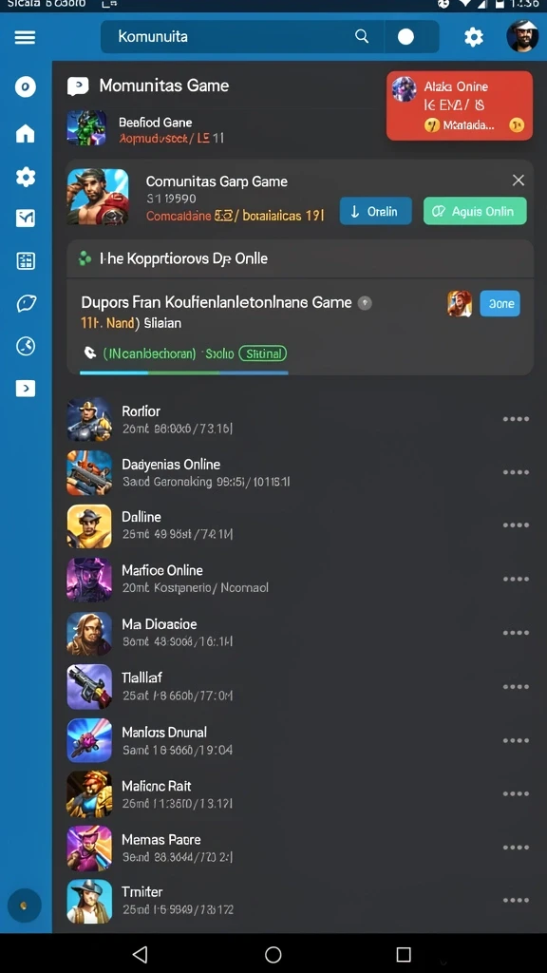Open Manlors Dnunal game row
The height and width of the screenshot is (973, 547).
[299, 740]
